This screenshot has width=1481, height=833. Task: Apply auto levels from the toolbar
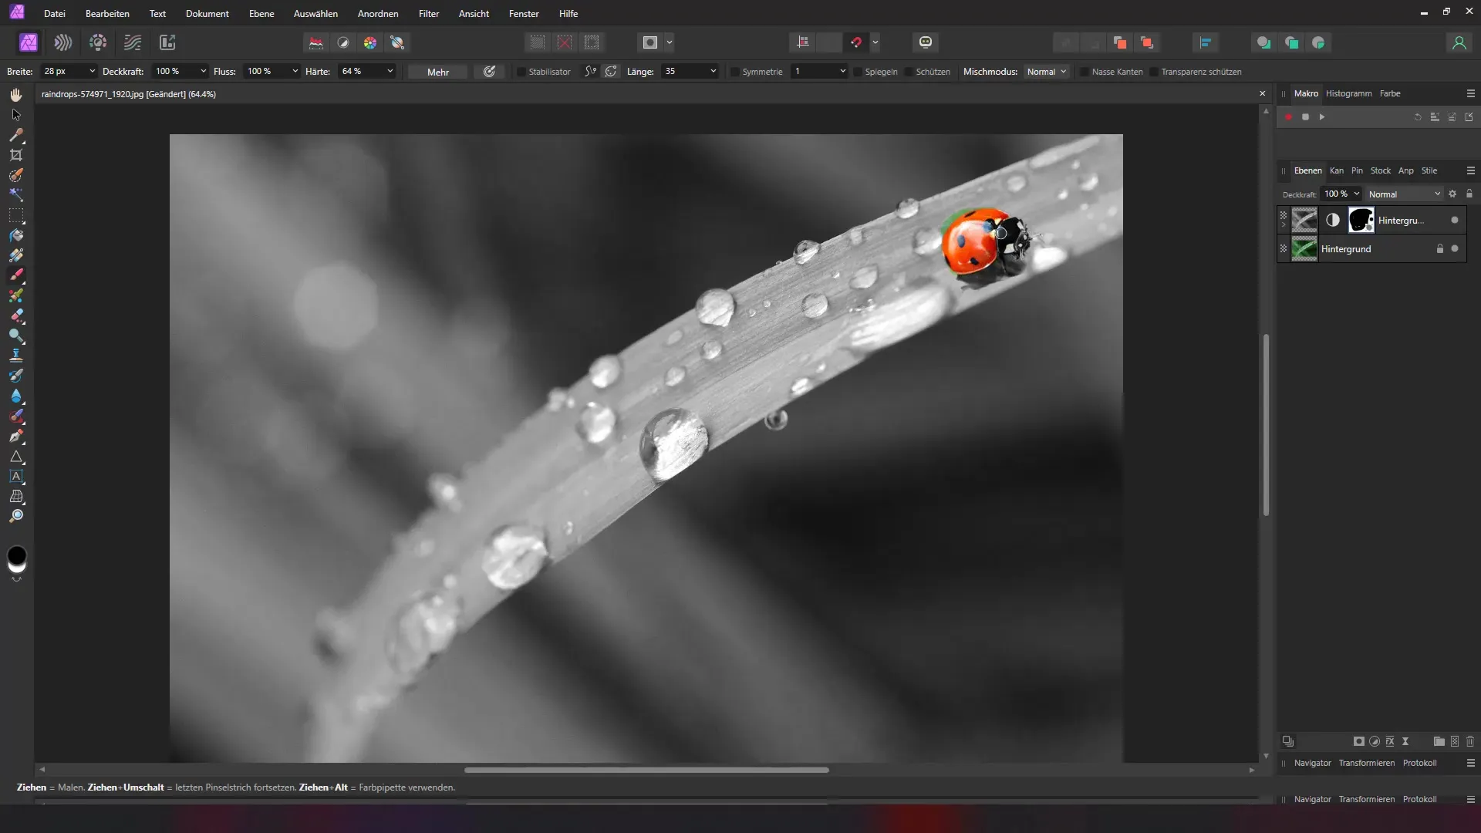click(x=316, y=42)
